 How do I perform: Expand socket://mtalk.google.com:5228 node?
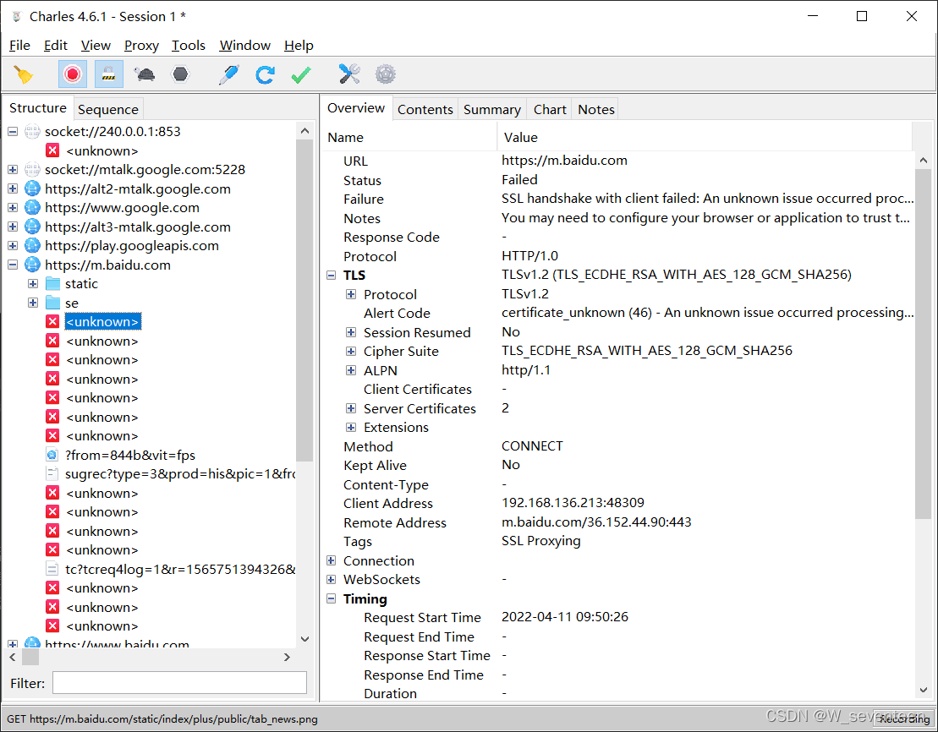pyautogui.click(x=13, y=170)
